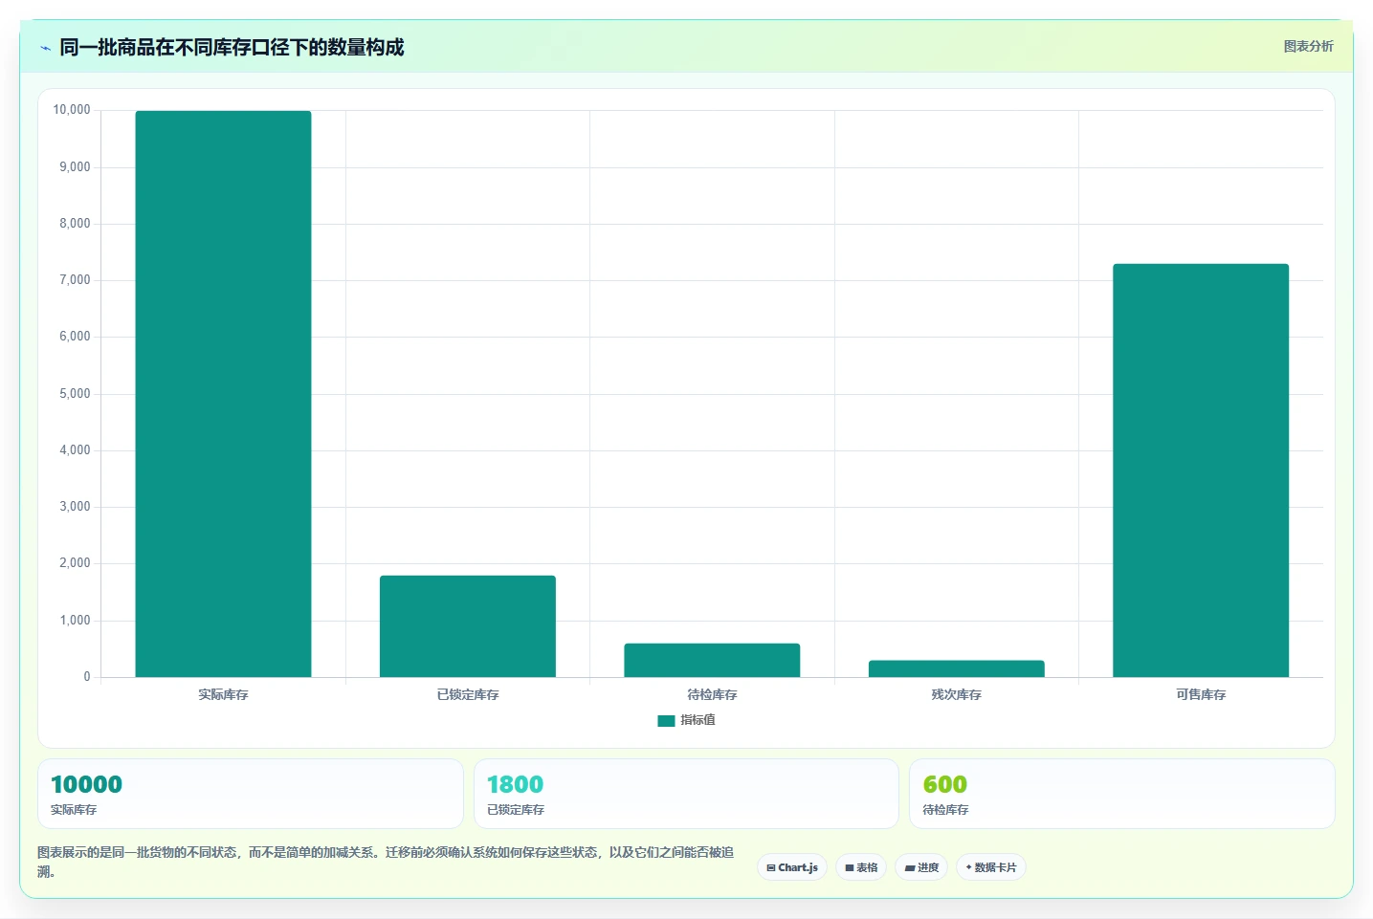Click the 可售库存 x-axis label

1201,694
